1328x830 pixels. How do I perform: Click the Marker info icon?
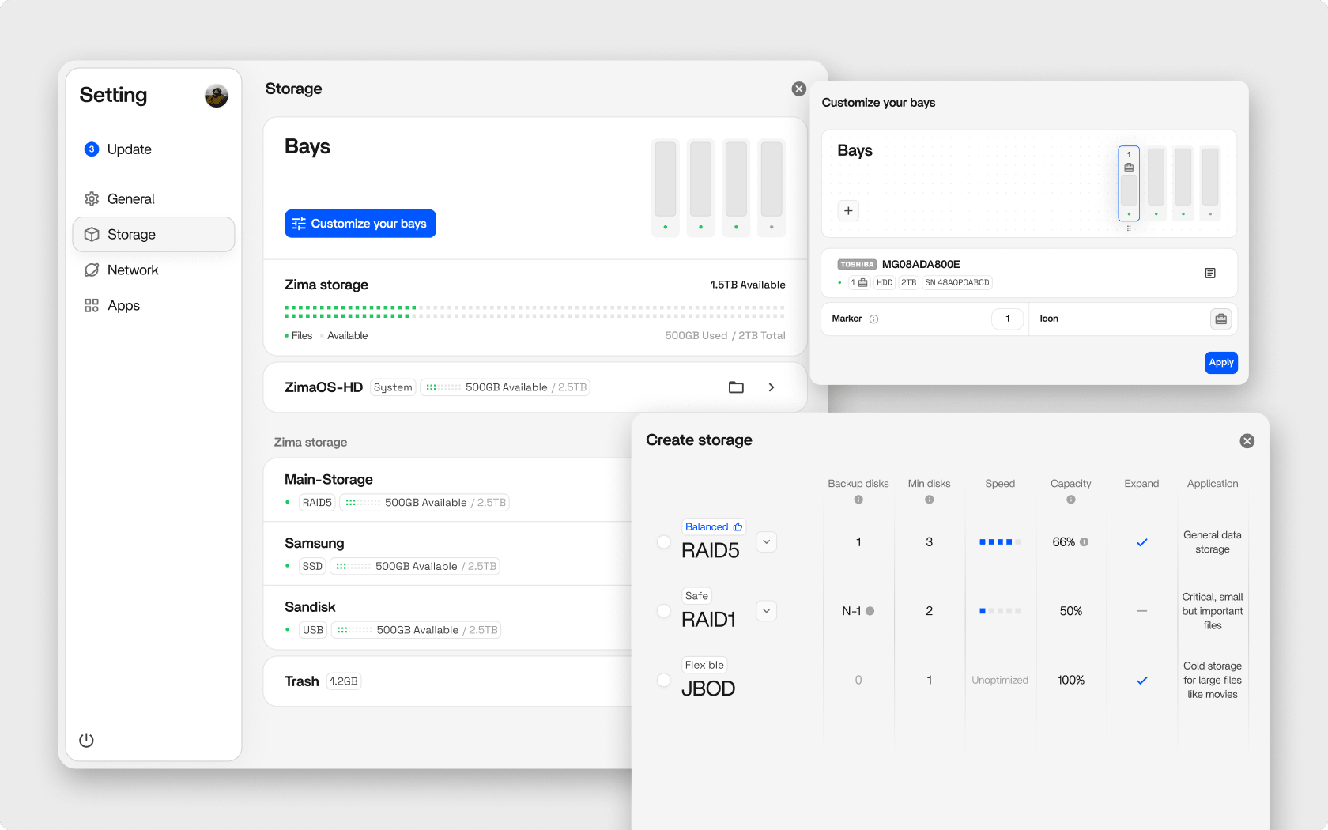874,319
